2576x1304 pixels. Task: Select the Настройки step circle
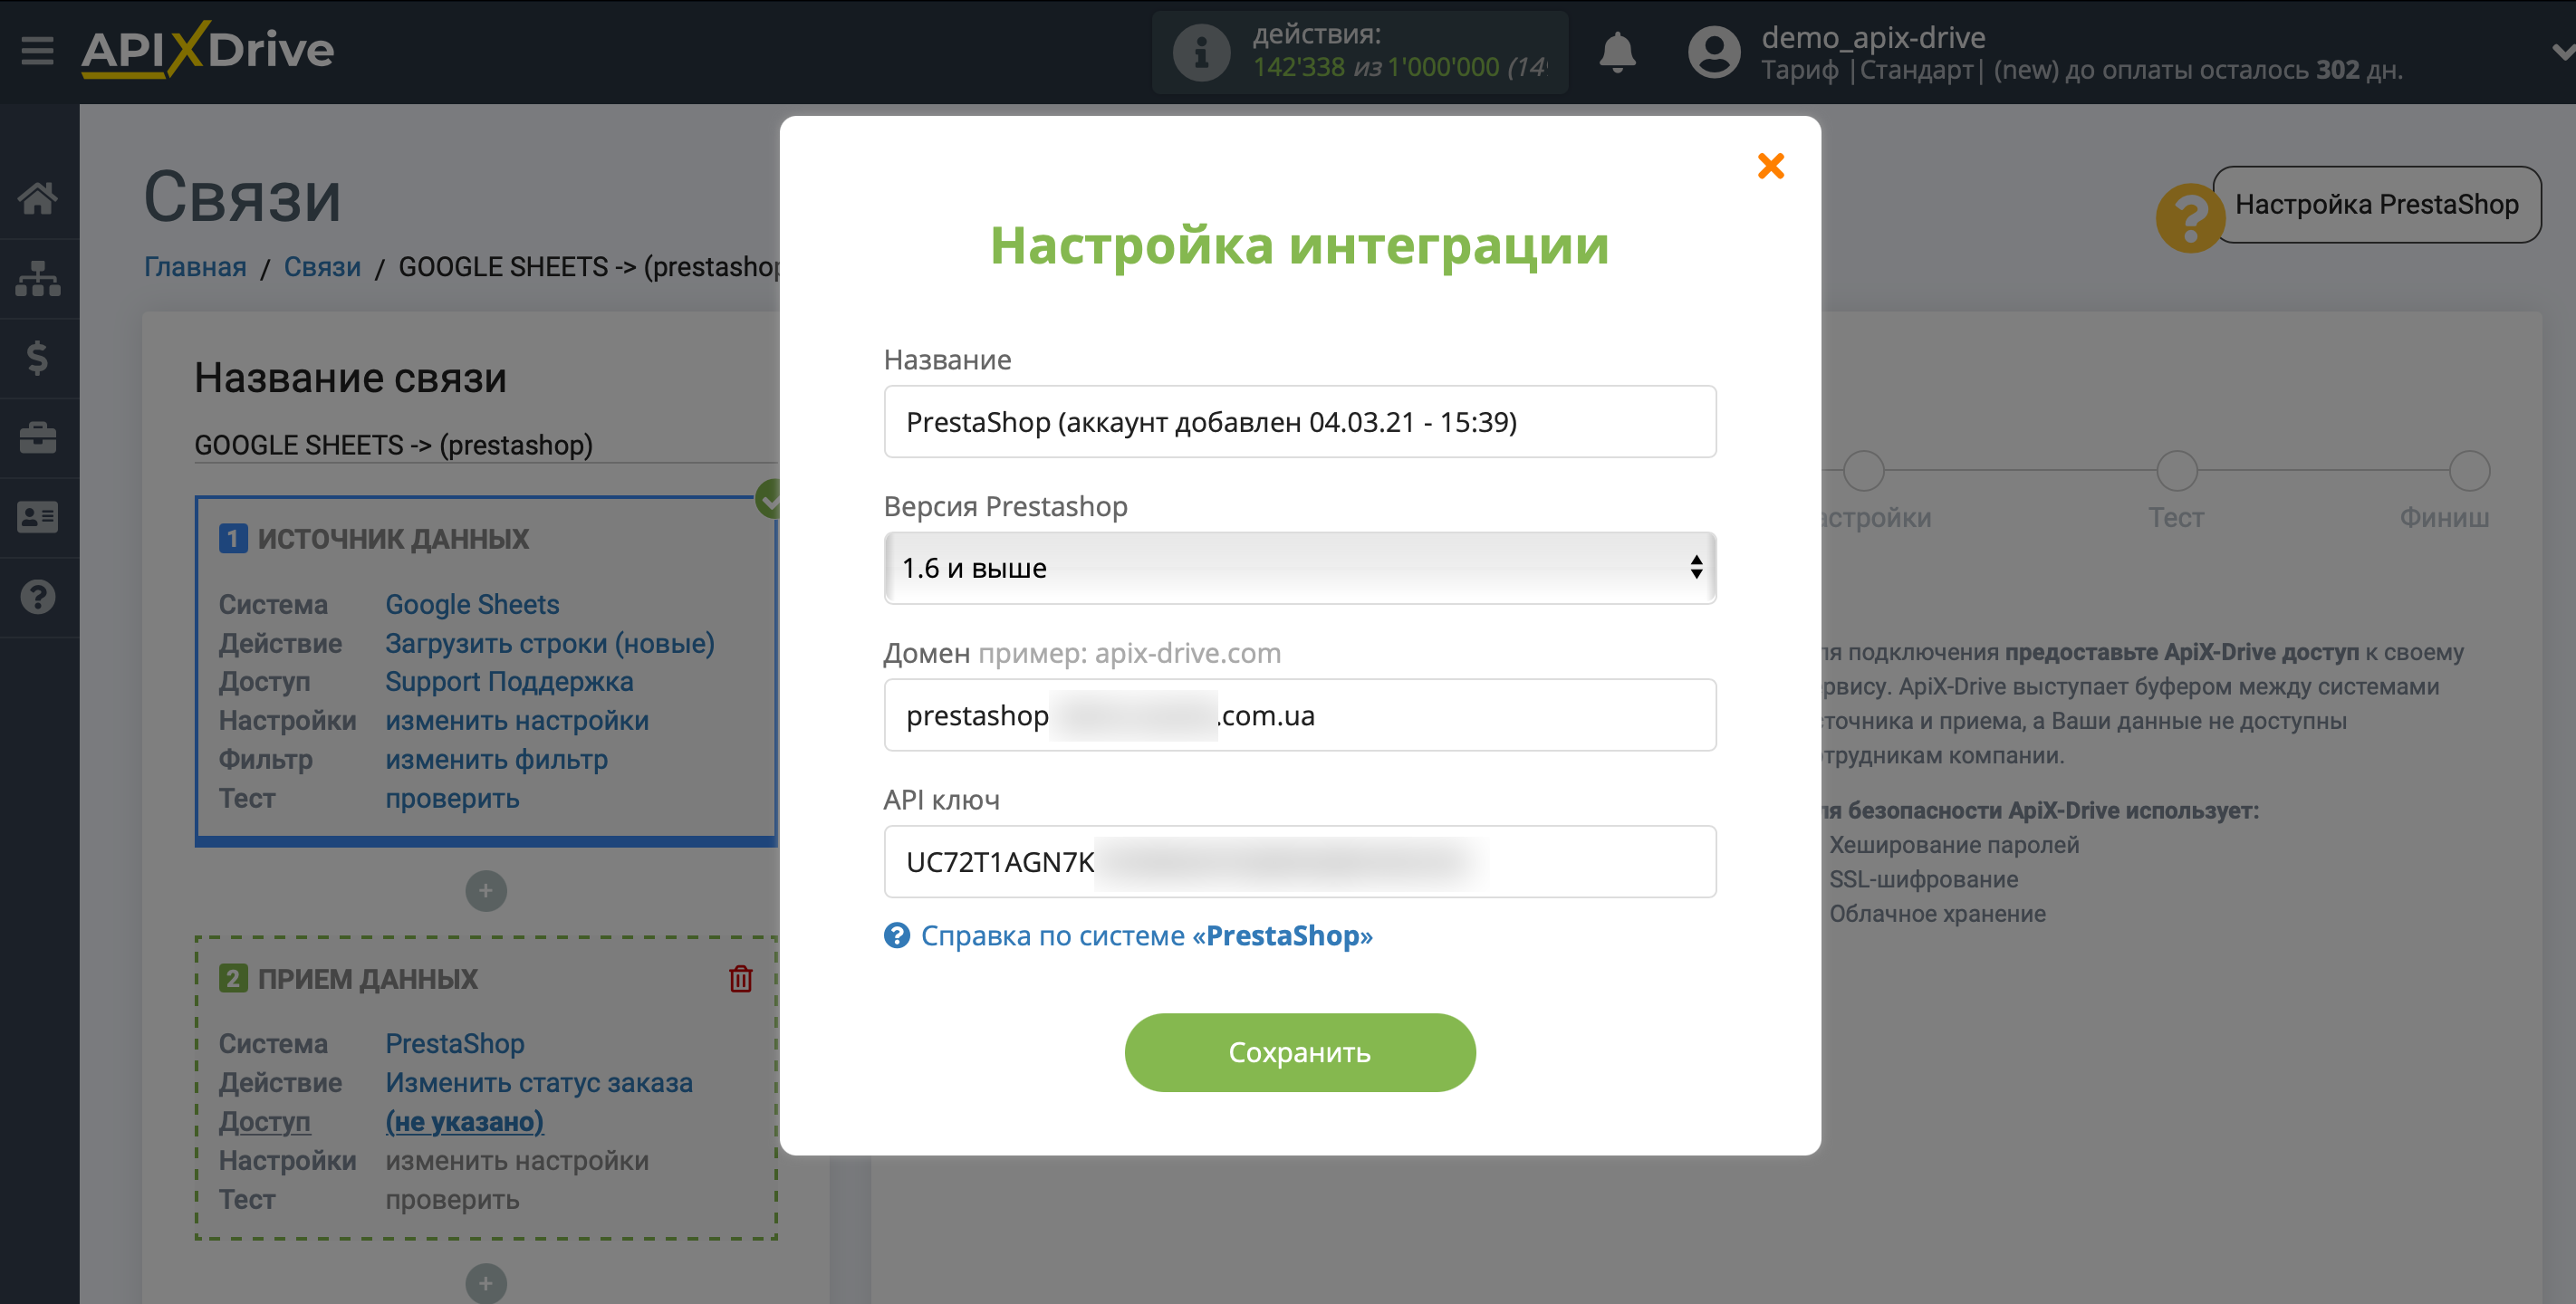(1863, 471)
